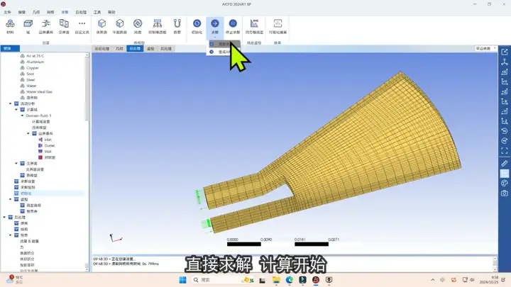This screenshot has height=287, width=511.
Task: Open the display mode dropdown above viewport
Action: pyautogui.click(x=485, y=48)
